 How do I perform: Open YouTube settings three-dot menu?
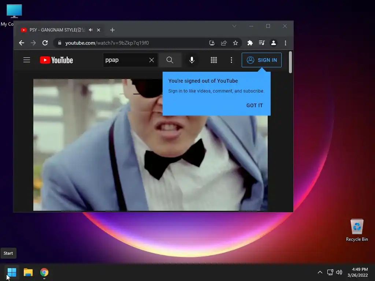point(231,60)
